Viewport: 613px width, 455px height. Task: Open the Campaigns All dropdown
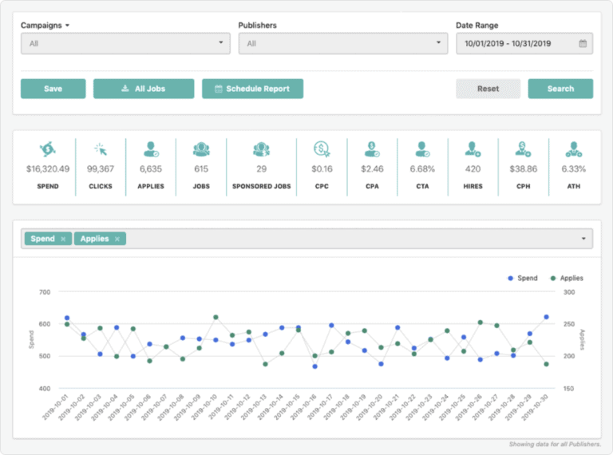(x=126, y=44)
